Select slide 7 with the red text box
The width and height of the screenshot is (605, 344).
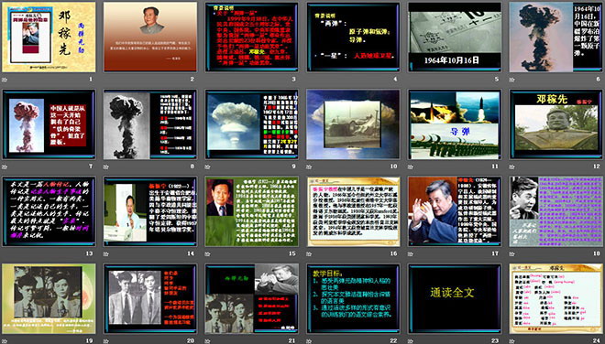click(49, 124)
